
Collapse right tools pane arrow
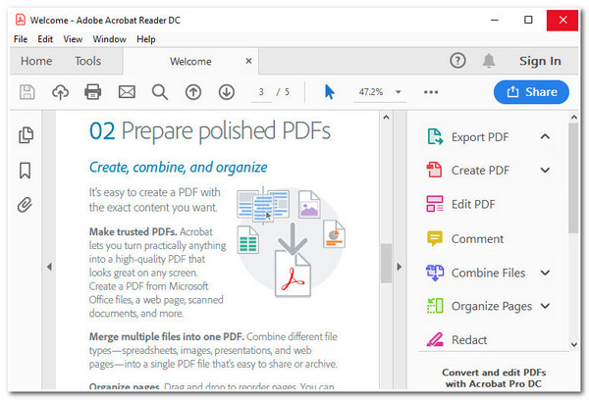pos(400,267)
